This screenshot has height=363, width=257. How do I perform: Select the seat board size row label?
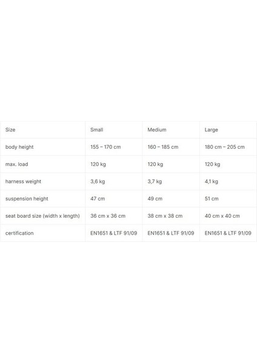coord(42,216)
